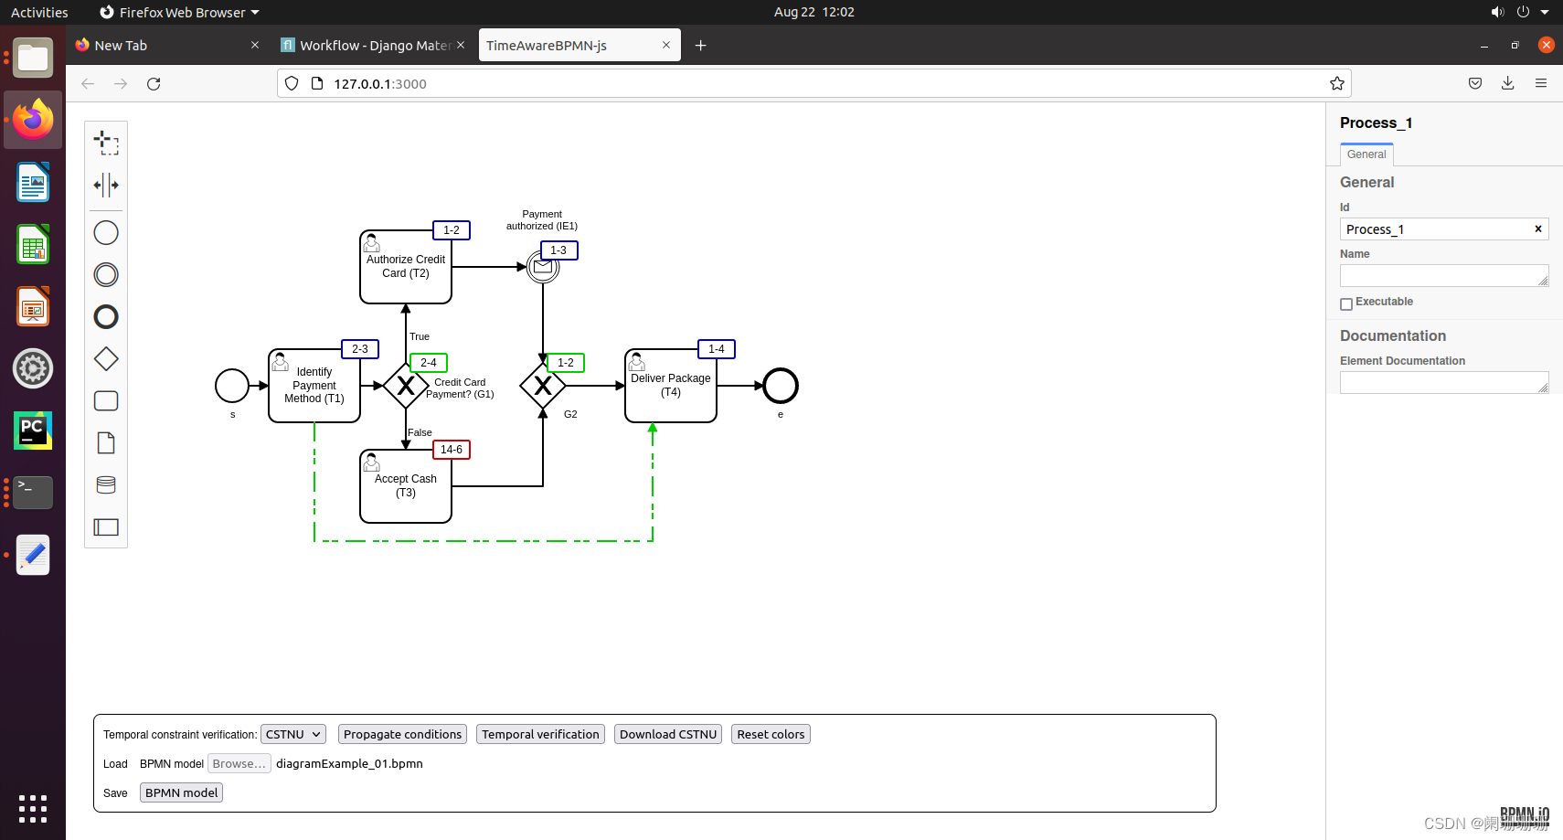Clear the Process_1 Id field
The width and height of the screenshot is (1563, 840).
coord(1537,229)
